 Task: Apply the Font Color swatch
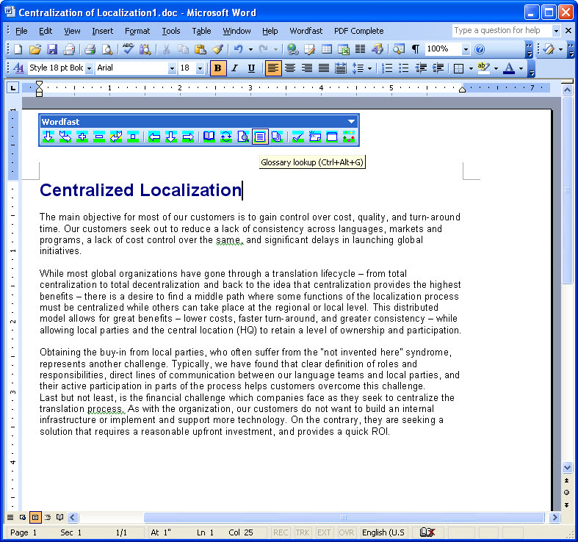click(509, 68)
